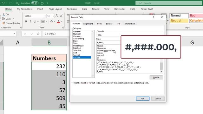The image size is (203, 114).
Task: Switch to Font tab in Format Cells
Action: 99,24
